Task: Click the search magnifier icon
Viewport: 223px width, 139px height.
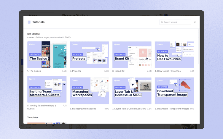Action: (x=162, y=22)
